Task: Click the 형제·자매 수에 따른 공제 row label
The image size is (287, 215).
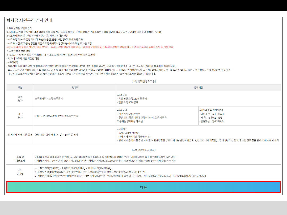Action: pos(20,135)
